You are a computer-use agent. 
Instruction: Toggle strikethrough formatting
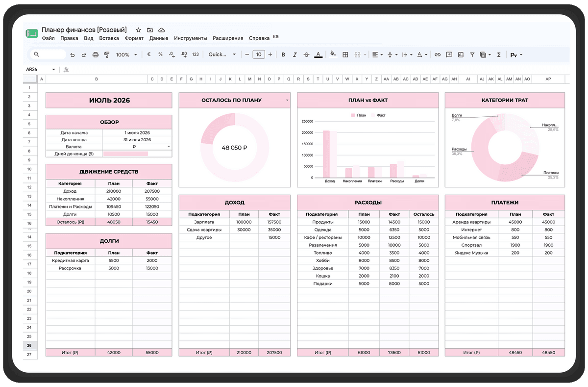click(x=307, y=55)
